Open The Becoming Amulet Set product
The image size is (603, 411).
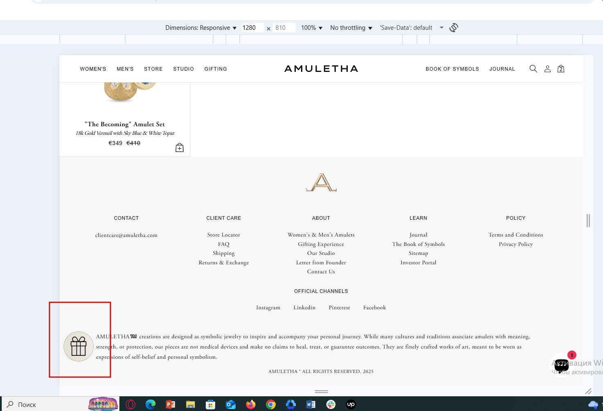[x=125, y=124]
